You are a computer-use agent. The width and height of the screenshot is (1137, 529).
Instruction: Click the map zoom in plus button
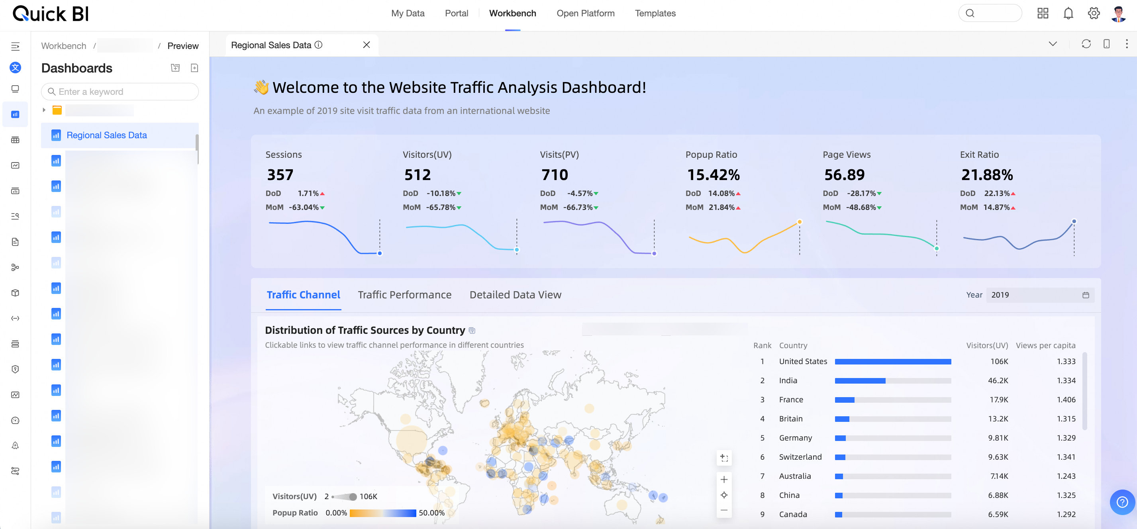(724, 480)
